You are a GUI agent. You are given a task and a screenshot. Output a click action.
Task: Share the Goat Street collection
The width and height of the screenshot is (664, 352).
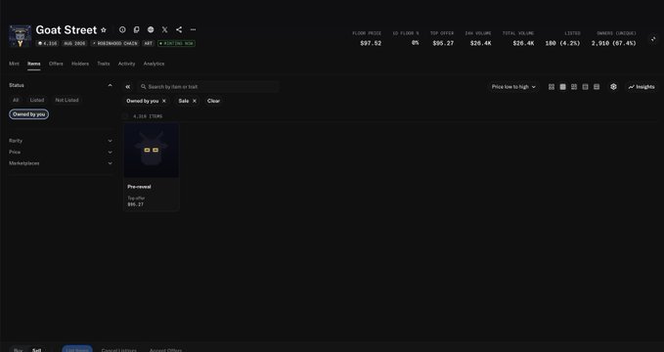[179, 29]
